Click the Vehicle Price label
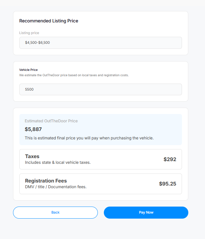This screenshot has width=205, height=239. [28, 70]
